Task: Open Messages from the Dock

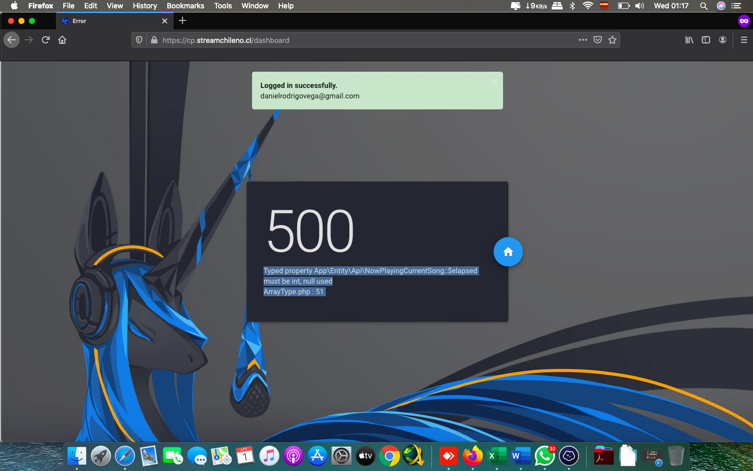Action: 197,456
